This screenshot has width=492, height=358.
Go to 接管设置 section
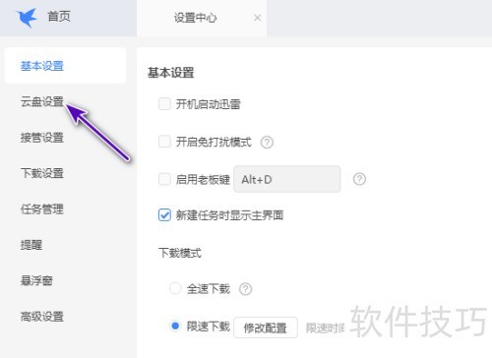pyautogui.click(x=42, y=138)
